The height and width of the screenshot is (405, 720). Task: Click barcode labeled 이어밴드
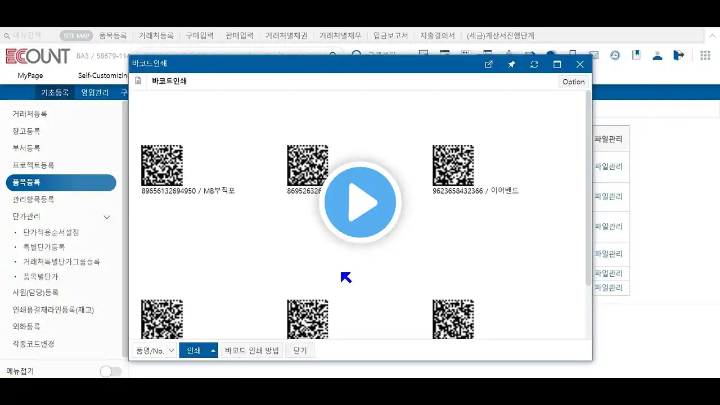(453, 165)
